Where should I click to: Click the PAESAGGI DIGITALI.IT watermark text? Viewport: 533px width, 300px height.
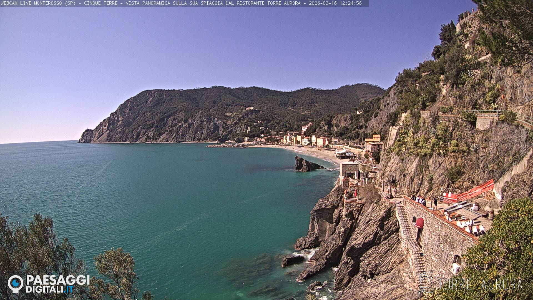pos(58,284)
